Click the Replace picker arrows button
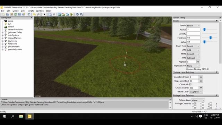The height and width of the screenshot is (125, 222). pos(198,62)
